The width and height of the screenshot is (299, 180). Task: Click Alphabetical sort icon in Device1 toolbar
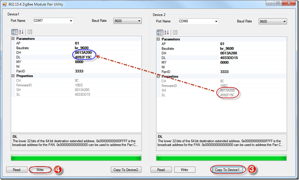point(21,32)
